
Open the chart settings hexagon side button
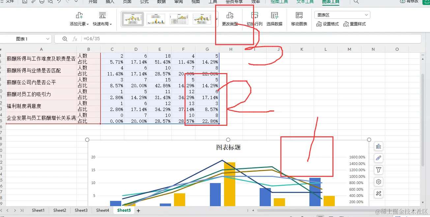click(x=379, y=182)
